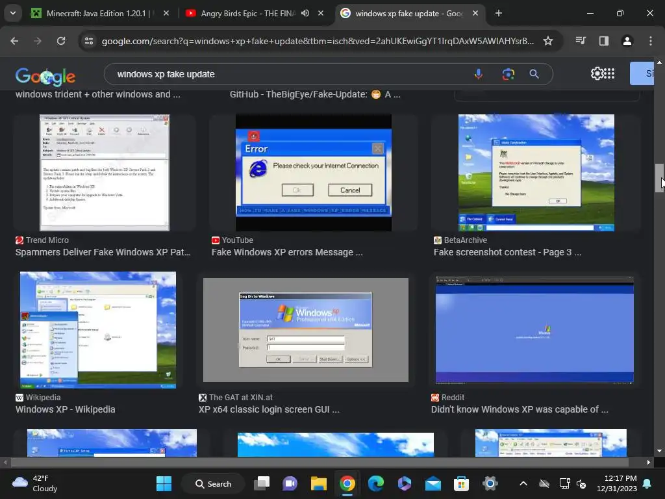Open Google apps grid

pyautogui.click(x=609, y=73)
